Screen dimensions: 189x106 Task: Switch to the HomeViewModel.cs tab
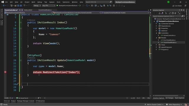pos(45,10)
